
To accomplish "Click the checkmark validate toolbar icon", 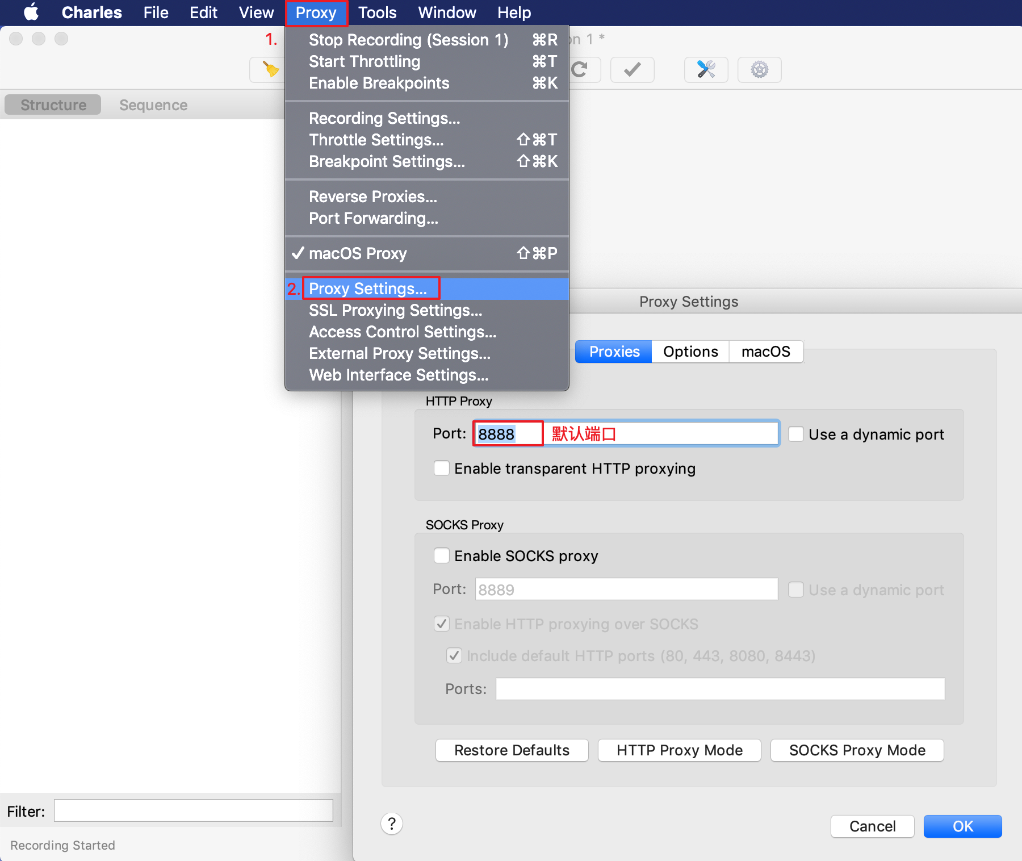I will point(632,70).
